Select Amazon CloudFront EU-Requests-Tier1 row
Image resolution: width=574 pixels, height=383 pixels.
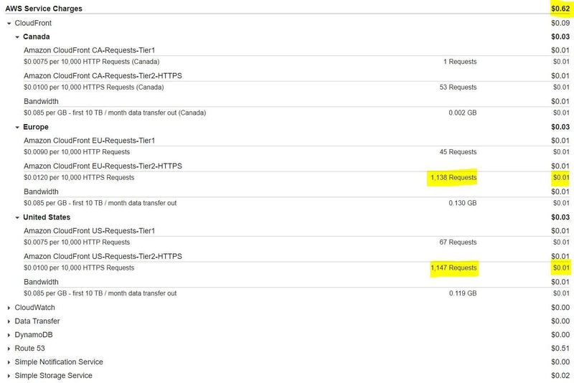(x=296, y=141)
